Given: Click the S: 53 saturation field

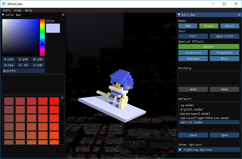Looking at the screenshot, I should coord(23,65).
